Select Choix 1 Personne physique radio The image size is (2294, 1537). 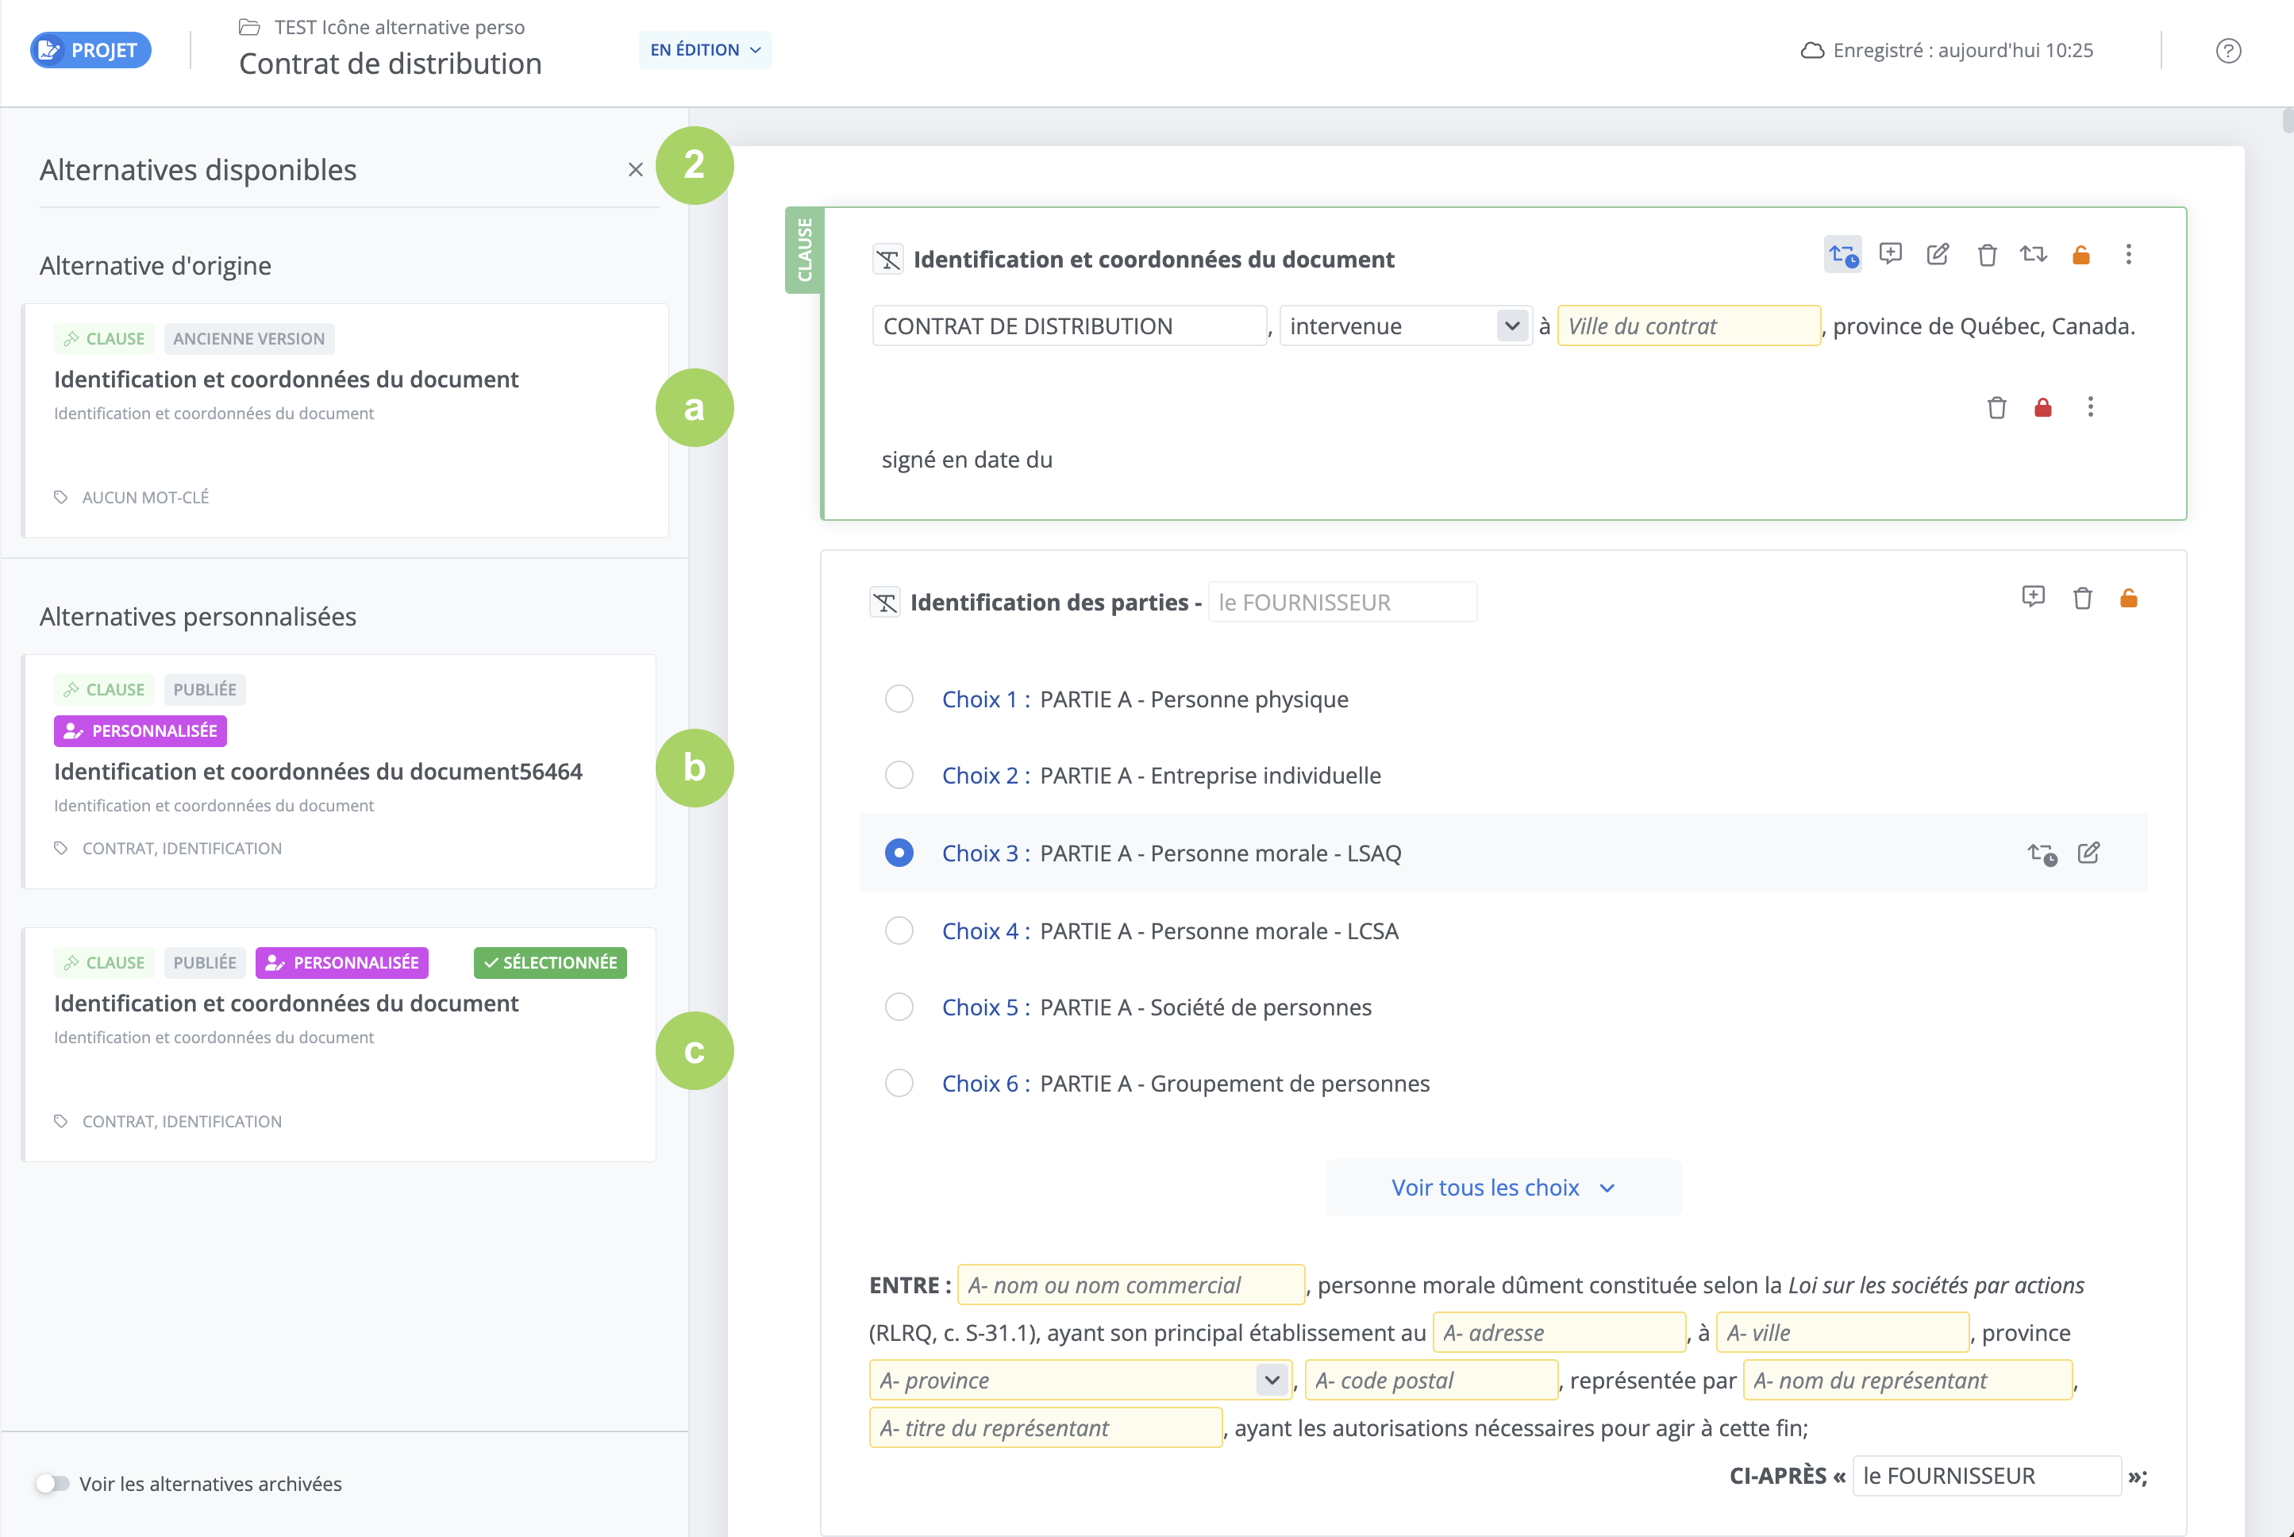[899, 699]
